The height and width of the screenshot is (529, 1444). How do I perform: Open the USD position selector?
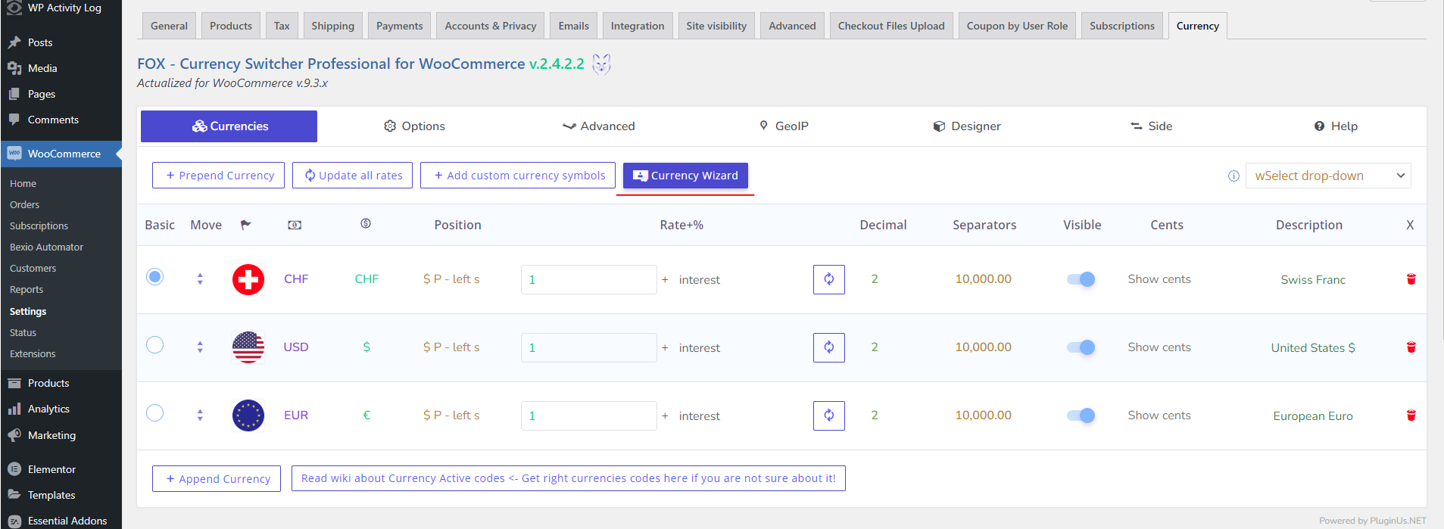(451, 347)
